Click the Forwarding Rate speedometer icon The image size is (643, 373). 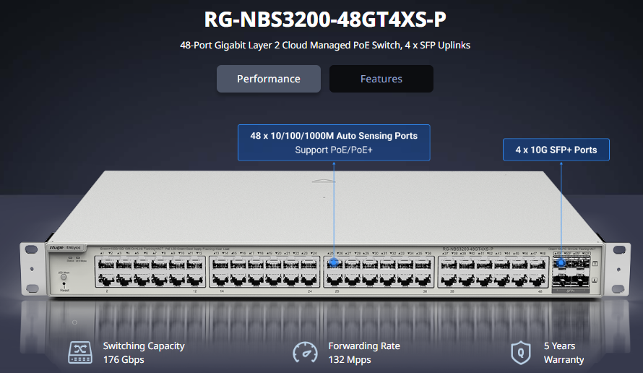pyautogui.click(x=305, y=353)
